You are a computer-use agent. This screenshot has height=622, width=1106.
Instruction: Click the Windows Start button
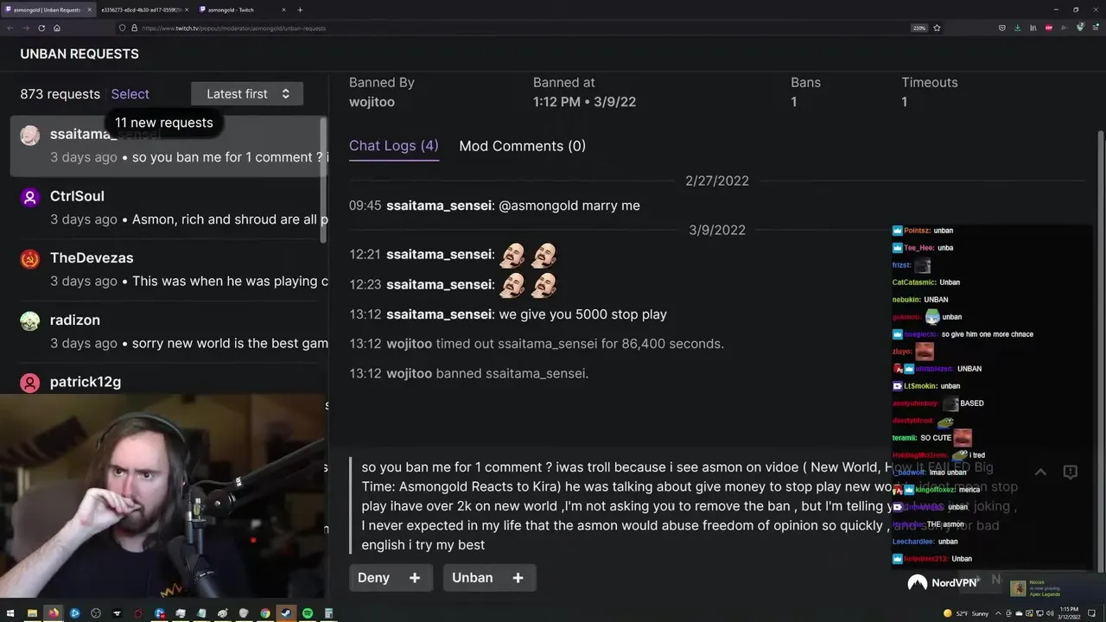10,613
